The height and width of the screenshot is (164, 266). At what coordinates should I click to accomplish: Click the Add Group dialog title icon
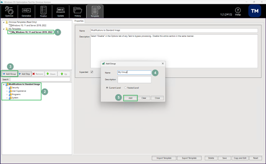104,64
